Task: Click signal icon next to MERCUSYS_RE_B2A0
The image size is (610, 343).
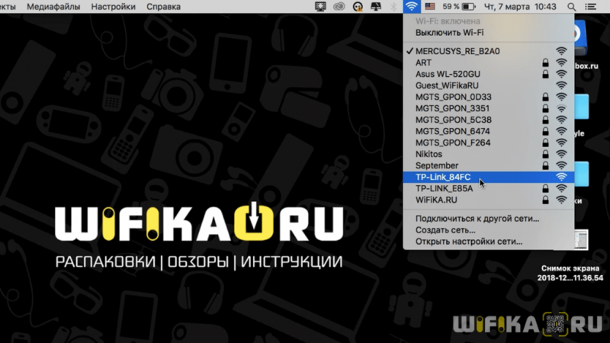Action: tap(561, 51)
